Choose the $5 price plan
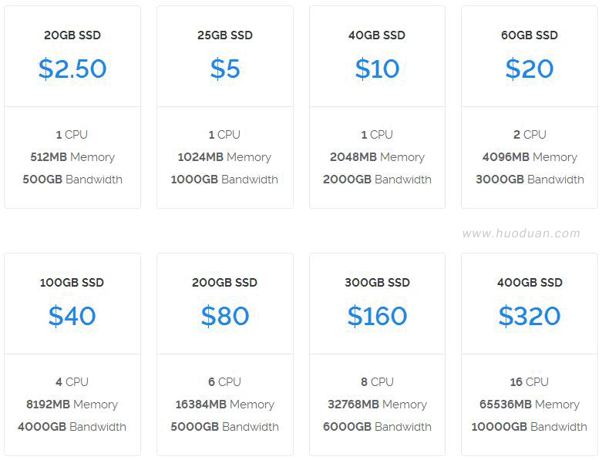Viewport: 602px width, 460px height. click(x=225, y=69)
